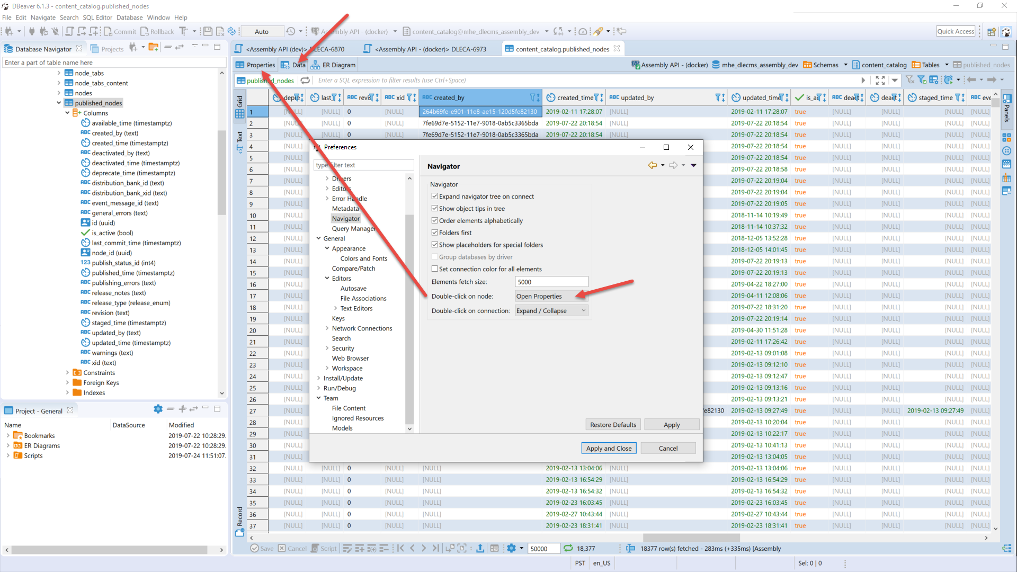Collapse the published_nodes table columns
Screen dimensions: 1017x572
point(59,103)
